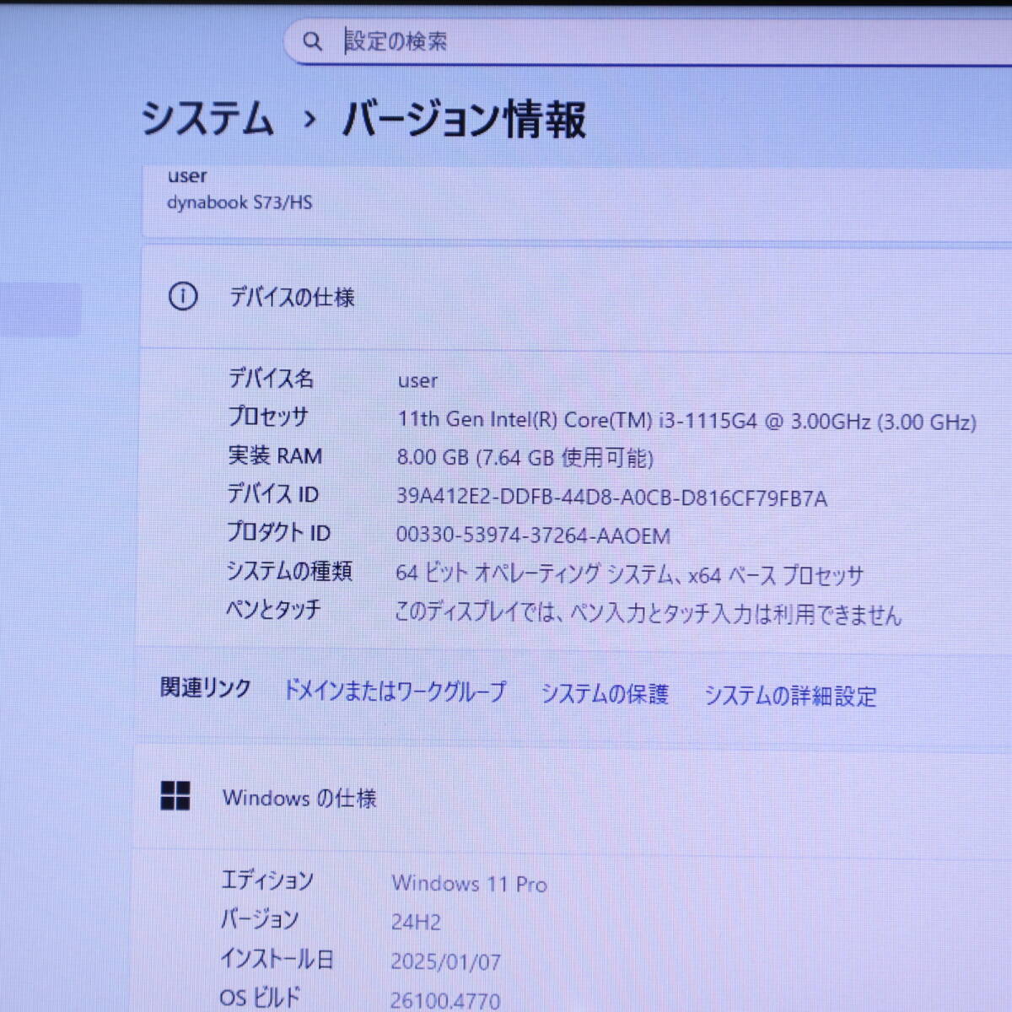Go back to システム breadcrumb
This screenshot has width=1012, height=1012.
(207, 117)
